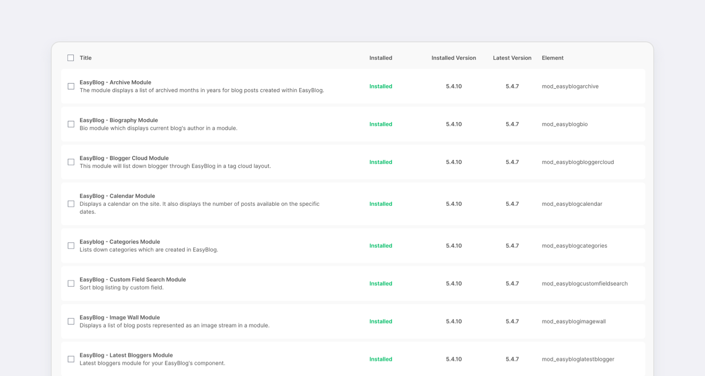Select the mod_easyblogbloggercloud element name
This screenshot has width=705, height=376.
pyautogui.click(x=578, y=162)
